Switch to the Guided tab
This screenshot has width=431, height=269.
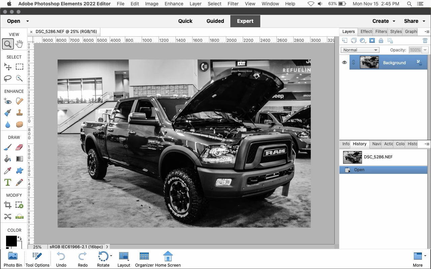[215, 21]
